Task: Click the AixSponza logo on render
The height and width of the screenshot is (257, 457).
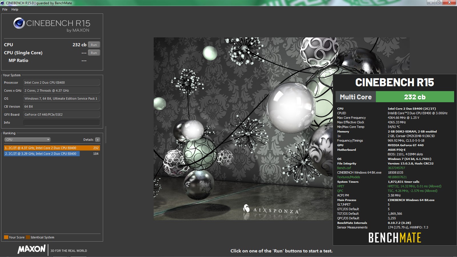Action: 271,210
